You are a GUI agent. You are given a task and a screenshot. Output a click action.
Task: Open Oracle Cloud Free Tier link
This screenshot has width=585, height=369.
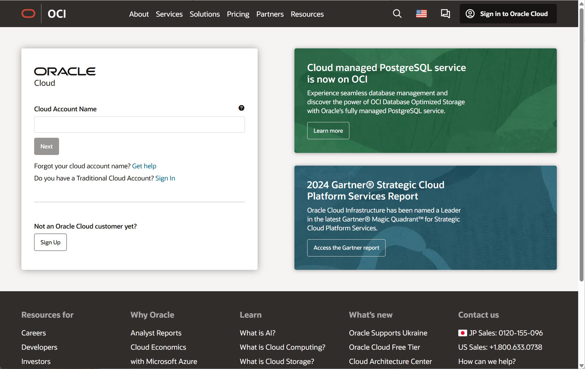pyautogui.click(x=384, y=347)
